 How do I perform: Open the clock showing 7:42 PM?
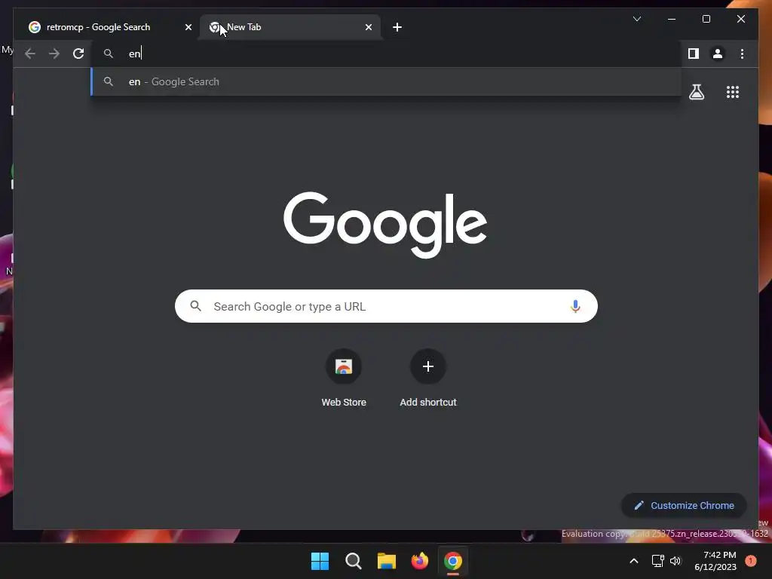click(x=715, y=561)
